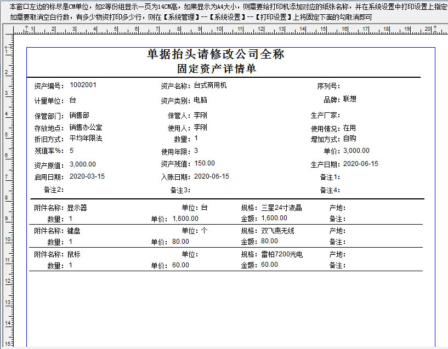
Task: Select the brand value 联想
Action: coord(349,99)
